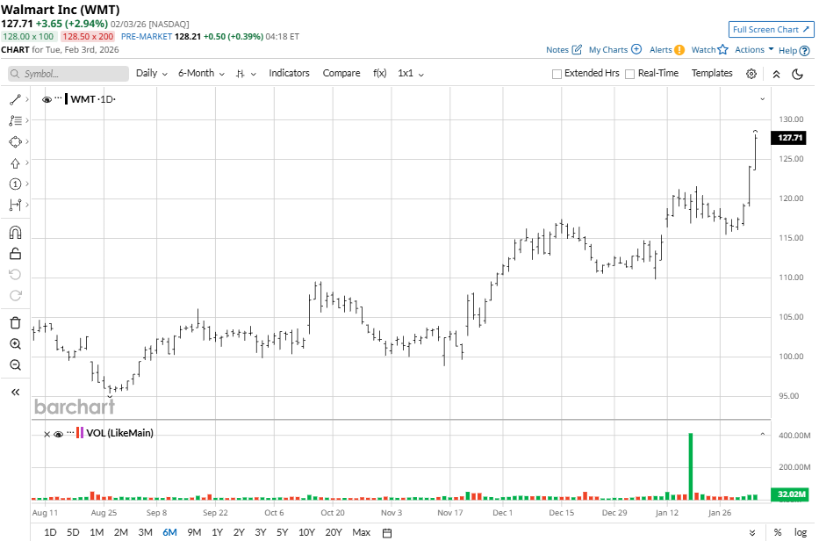Select the 3M time range

point(145,532)
